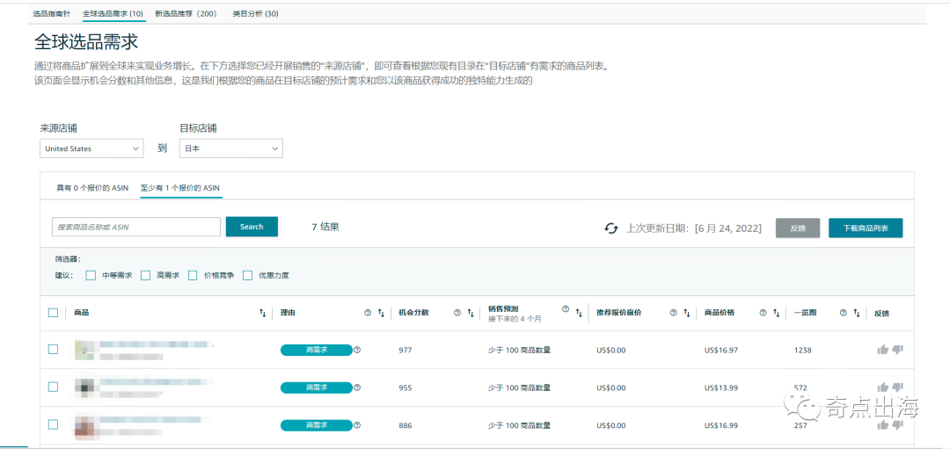Enable the 高需求 filter checkbox

(145, 275)
